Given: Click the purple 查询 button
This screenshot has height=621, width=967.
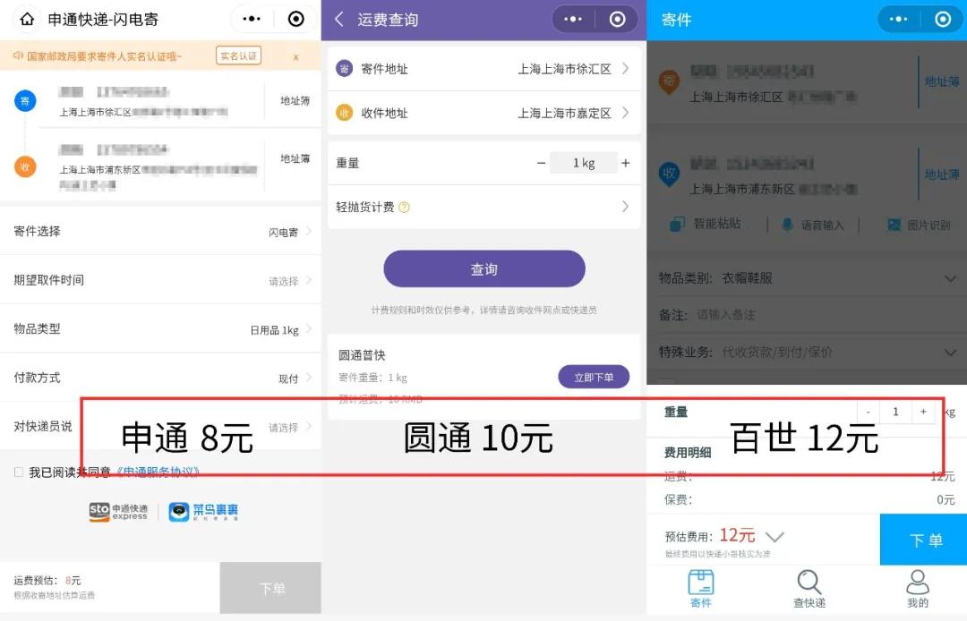Looking at the screenshot, I should 484,268.
